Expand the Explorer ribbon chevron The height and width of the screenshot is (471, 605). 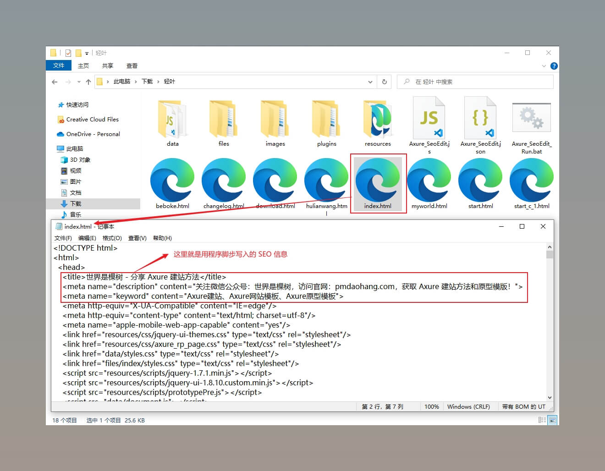point(544,66)
